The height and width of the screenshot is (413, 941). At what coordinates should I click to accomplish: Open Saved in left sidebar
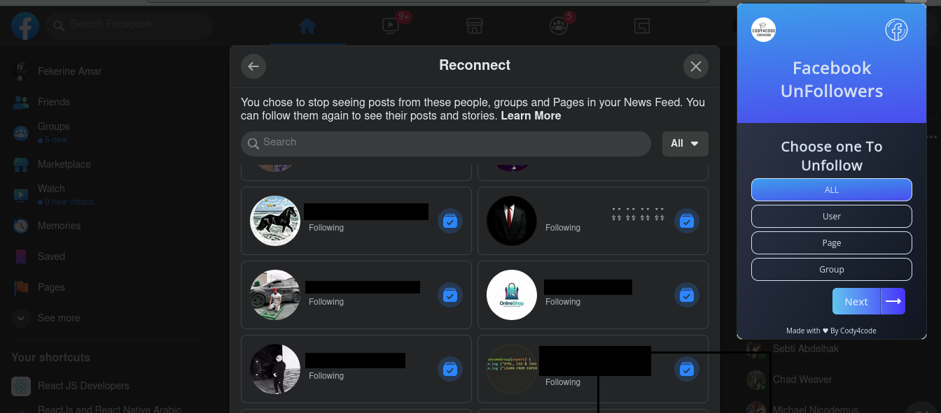106,256
